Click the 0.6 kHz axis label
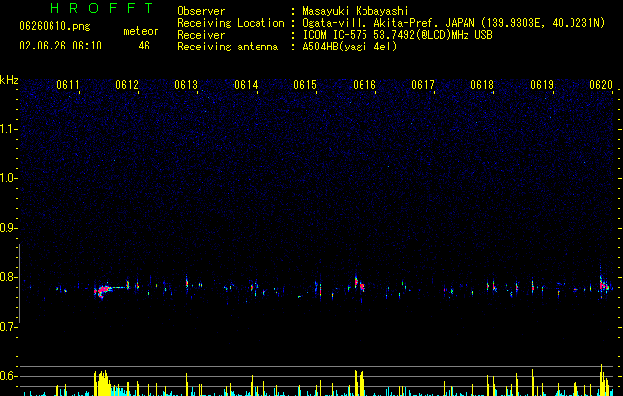Screen dimensions: 623x396 point(9,376)
